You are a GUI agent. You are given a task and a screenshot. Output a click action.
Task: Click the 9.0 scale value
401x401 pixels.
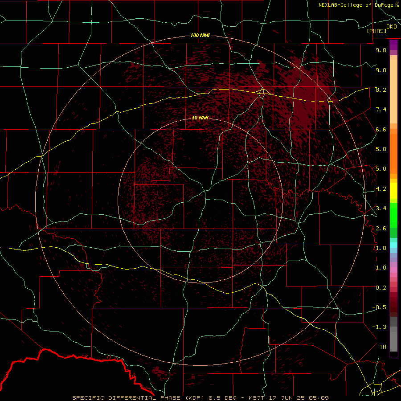click(381, 70)
